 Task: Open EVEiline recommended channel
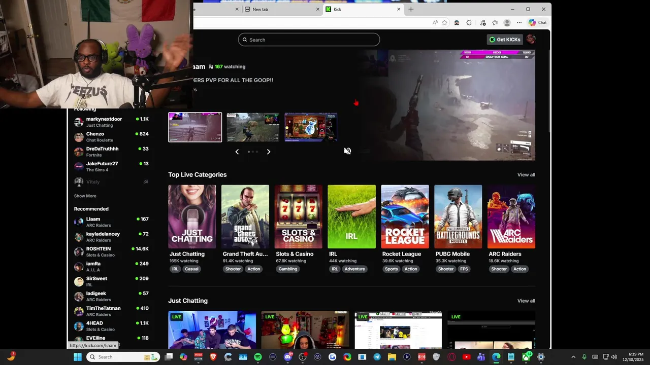[111, 339]
